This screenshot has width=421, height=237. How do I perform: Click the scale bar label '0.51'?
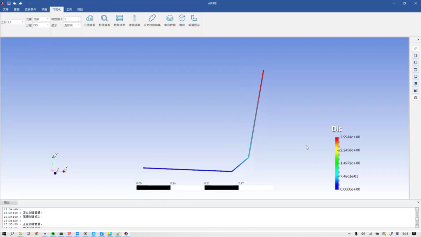coord(207,183)
